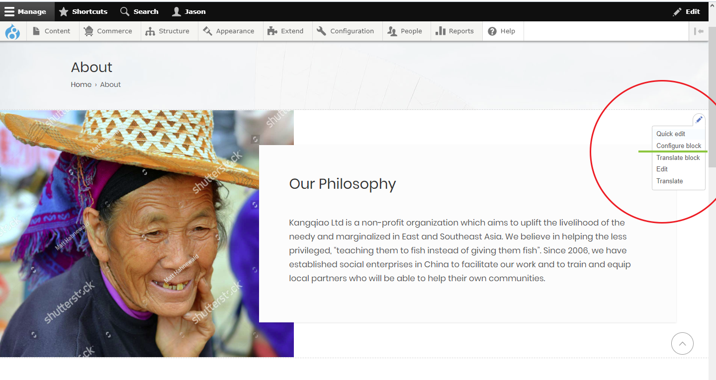The width and height of the screenshot is (716, 380).
Task: Open the Structure menu
Action: click(168, 31)
